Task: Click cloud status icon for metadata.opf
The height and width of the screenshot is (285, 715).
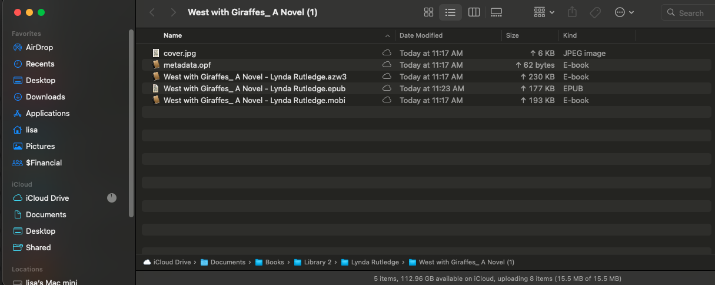Action: [387, 65]
